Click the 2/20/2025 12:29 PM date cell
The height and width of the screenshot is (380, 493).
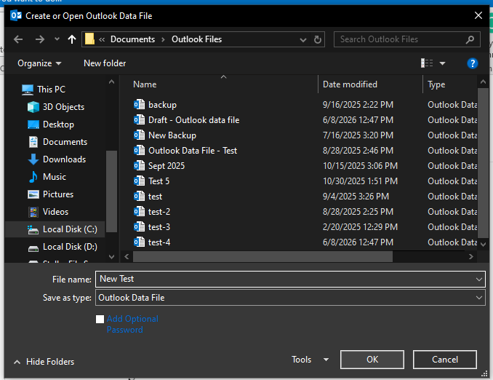pos(360,227)
